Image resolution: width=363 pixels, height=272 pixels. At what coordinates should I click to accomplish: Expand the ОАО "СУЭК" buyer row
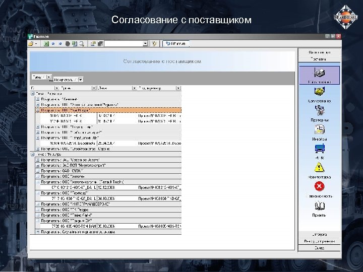point(38,171)
